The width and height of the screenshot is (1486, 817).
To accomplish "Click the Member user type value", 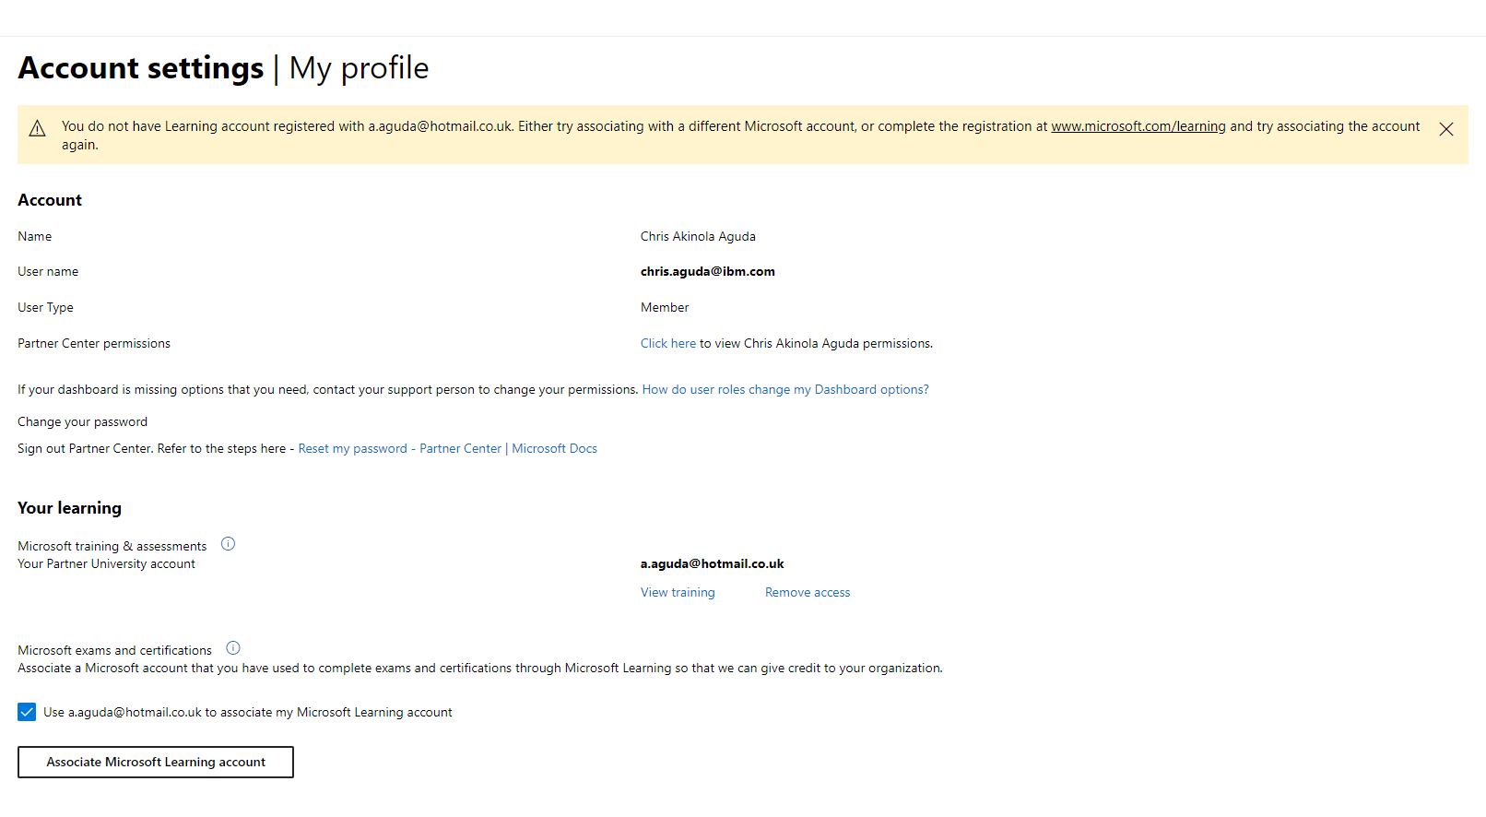I will [665, 307].
